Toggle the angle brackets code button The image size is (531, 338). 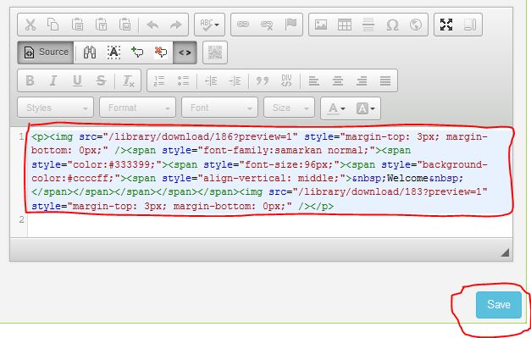pyautogui.click(x=185, y=53)
